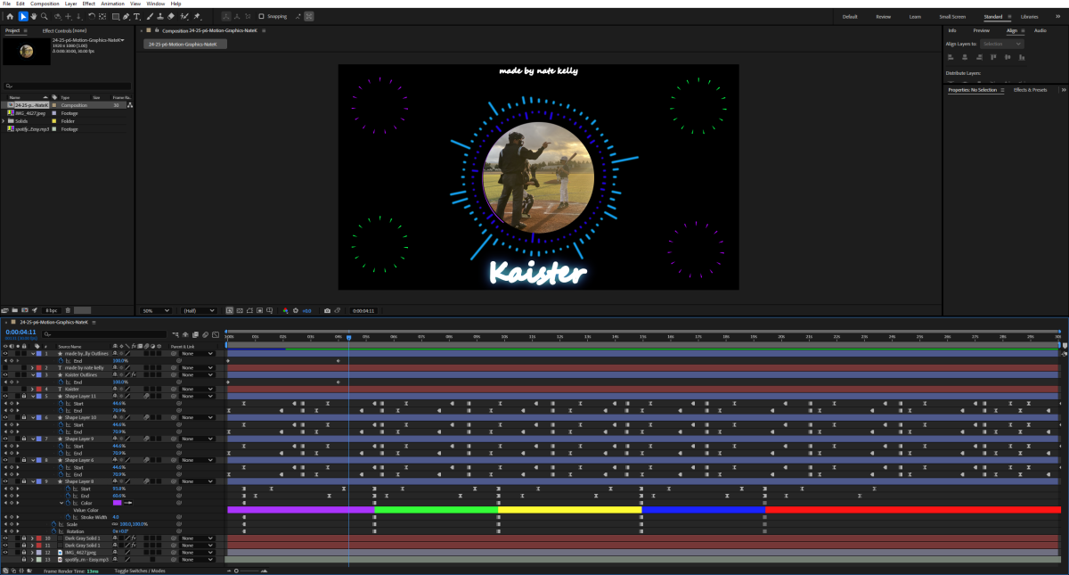The image size is (1069, 575).
Task: Switch to the Effect Controls tab
Action: [64, 30]
